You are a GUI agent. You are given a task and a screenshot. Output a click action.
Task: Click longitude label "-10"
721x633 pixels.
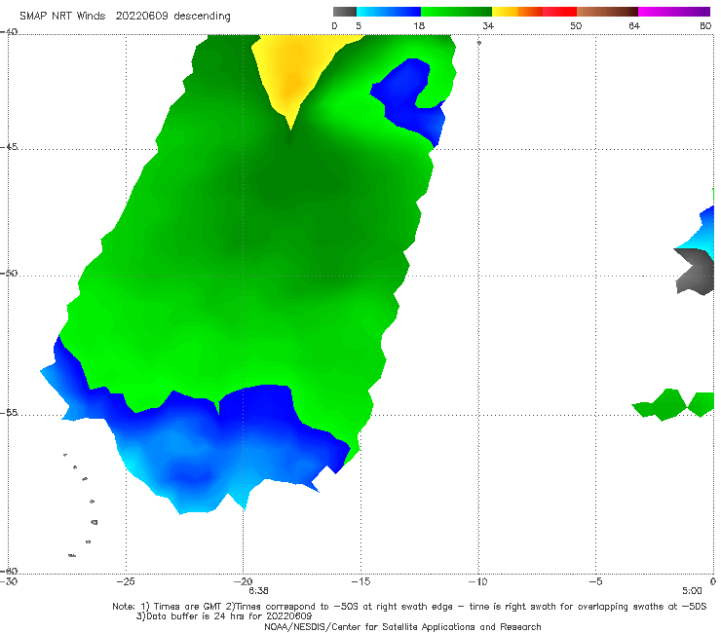pos(477,581)
